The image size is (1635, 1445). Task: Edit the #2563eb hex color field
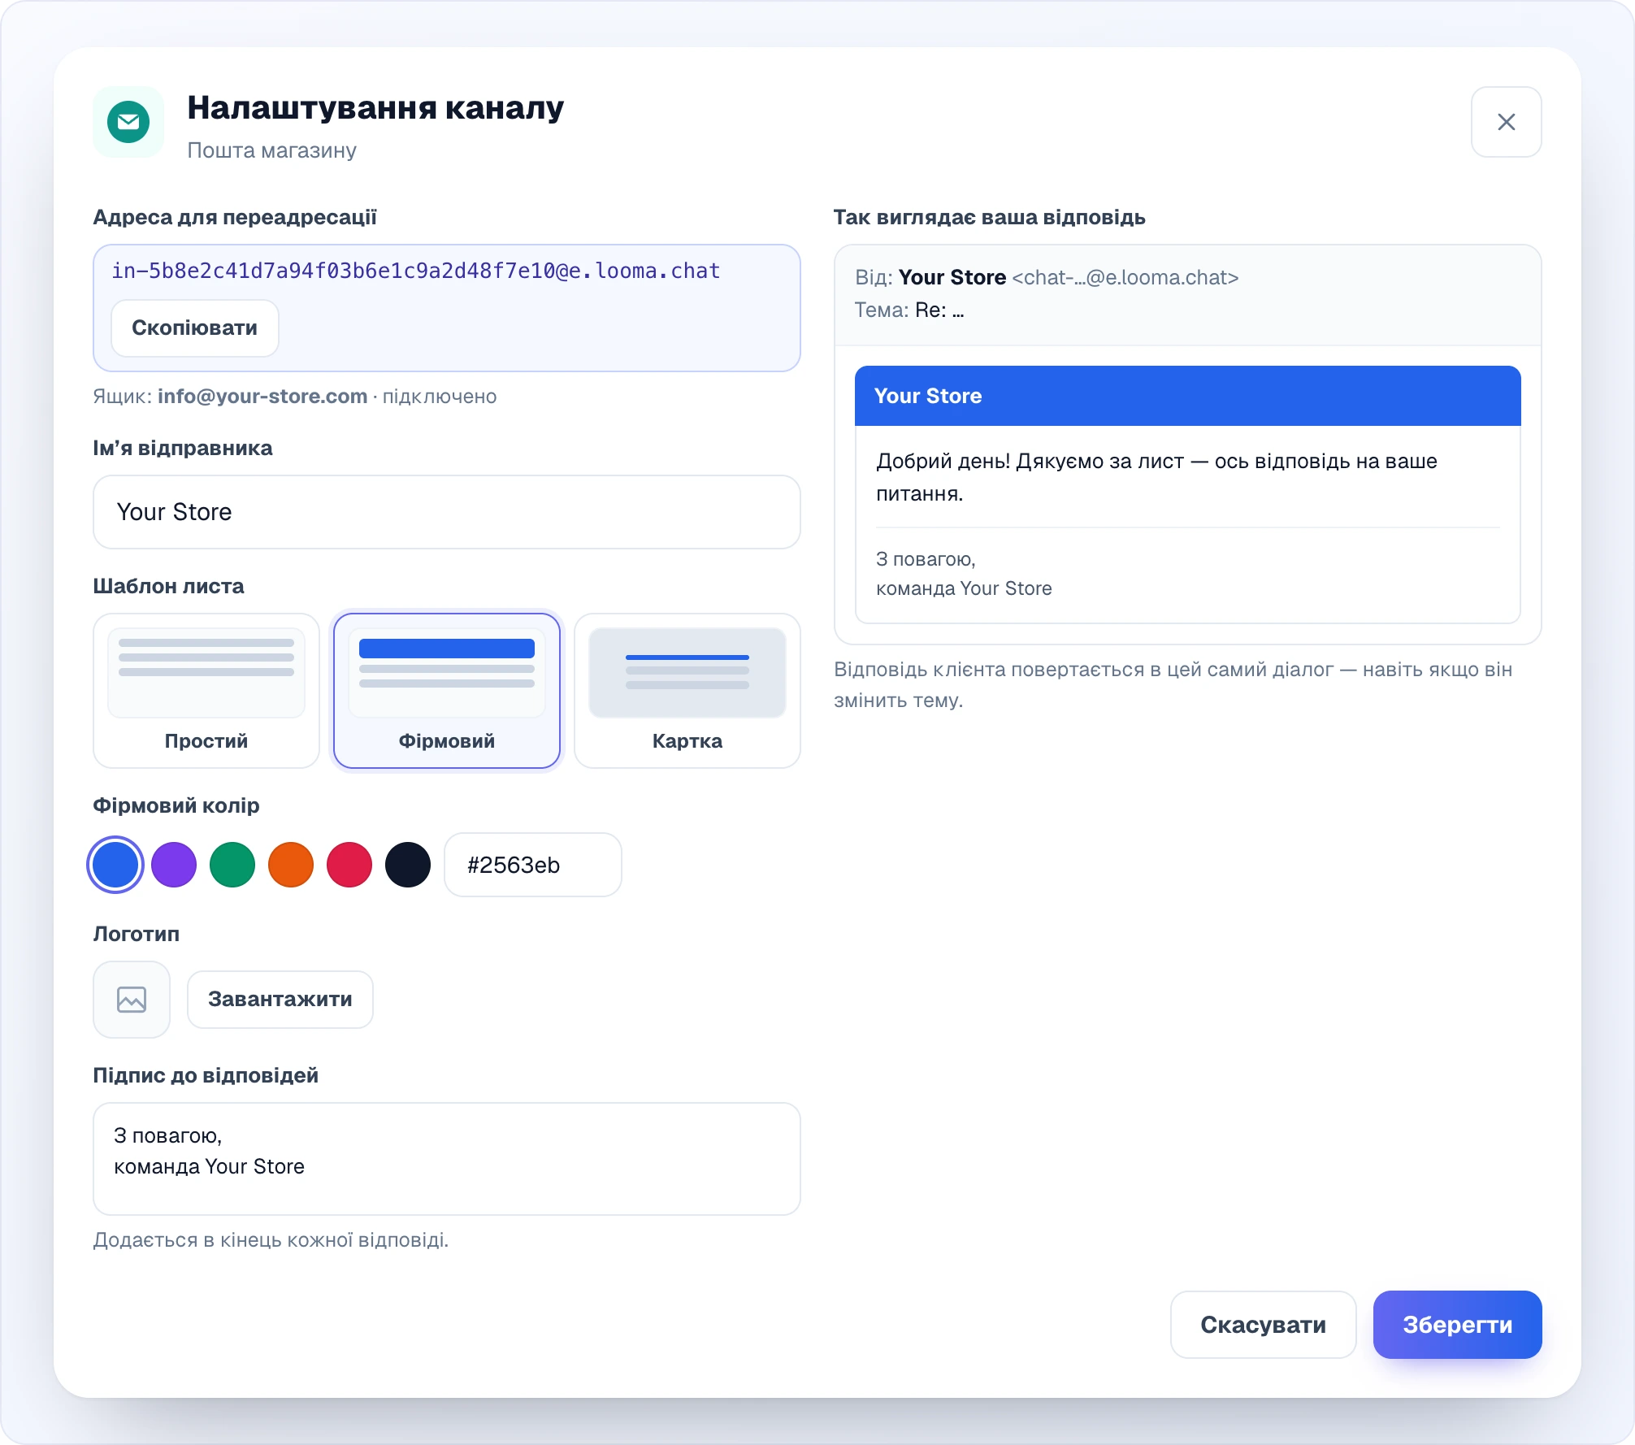pyautogui.click(x=533, y=865)
